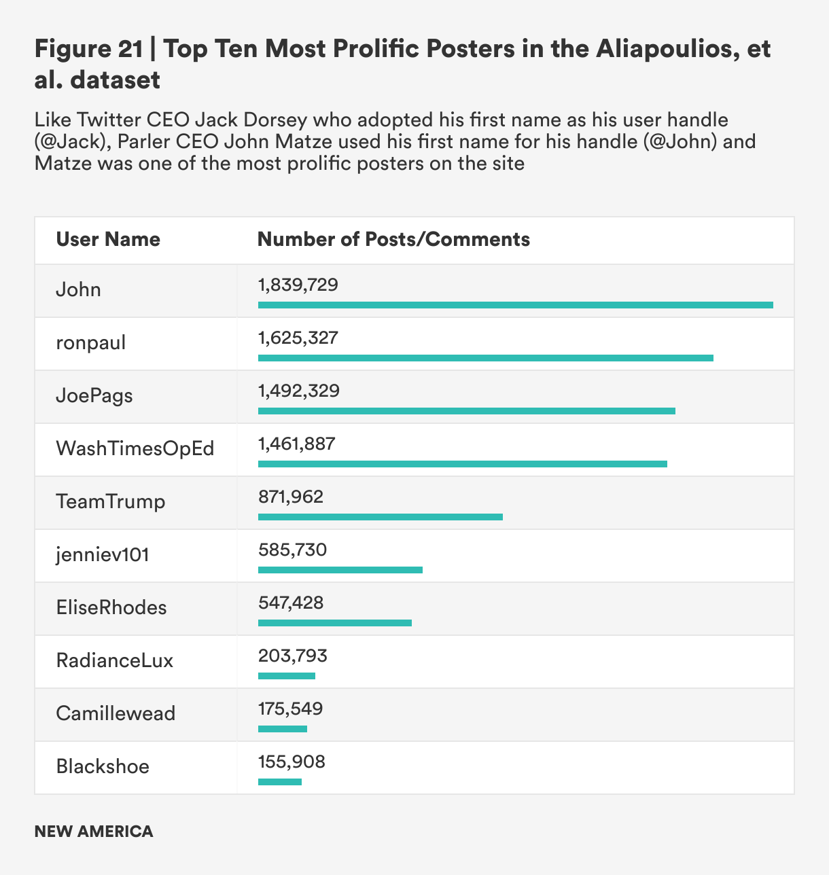
Task: Click the RadianceLux user name
Action: click(115, 660)
